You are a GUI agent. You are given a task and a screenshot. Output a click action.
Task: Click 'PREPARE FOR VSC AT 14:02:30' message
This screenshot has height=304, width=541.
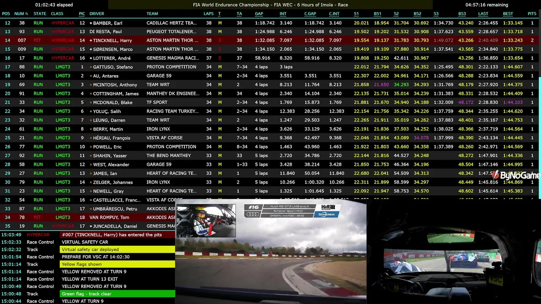pos(96,257)
